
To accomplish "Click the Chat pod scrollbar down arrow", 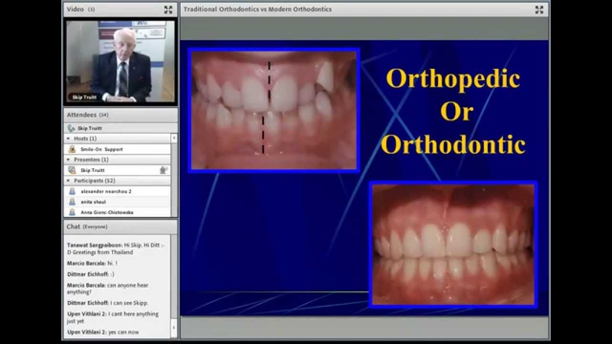I will 174,327.
